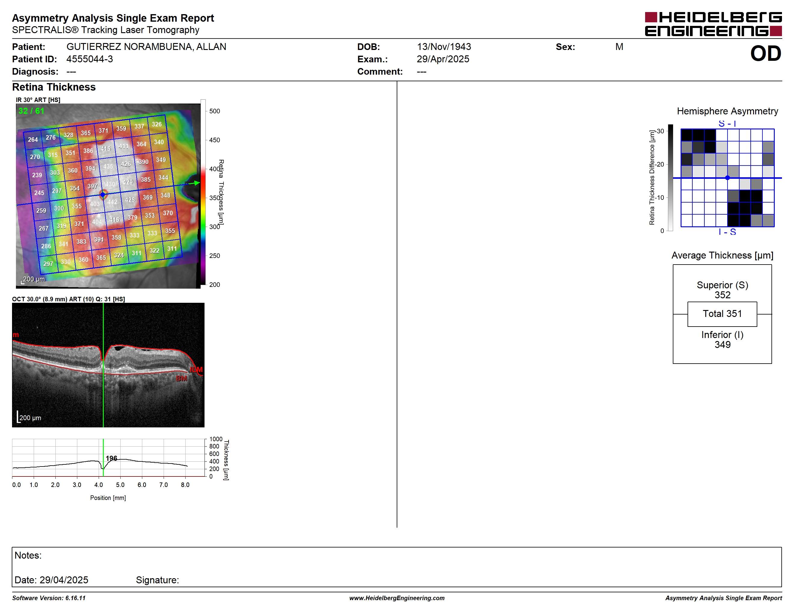The width and height of the screenshot is (794, 614).
Task: Click grid cell value 326
Action: click(x=157, y=124)
